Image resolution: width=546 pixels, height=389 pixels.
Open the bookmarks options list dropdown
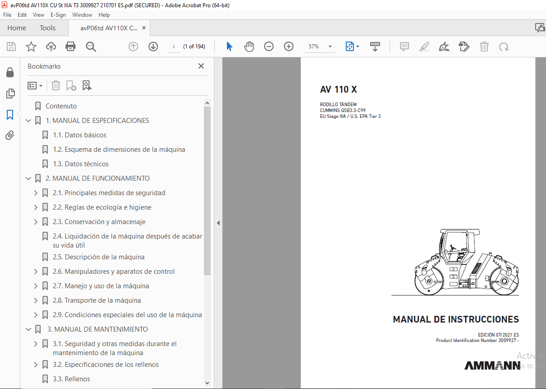tap(35, 85)
